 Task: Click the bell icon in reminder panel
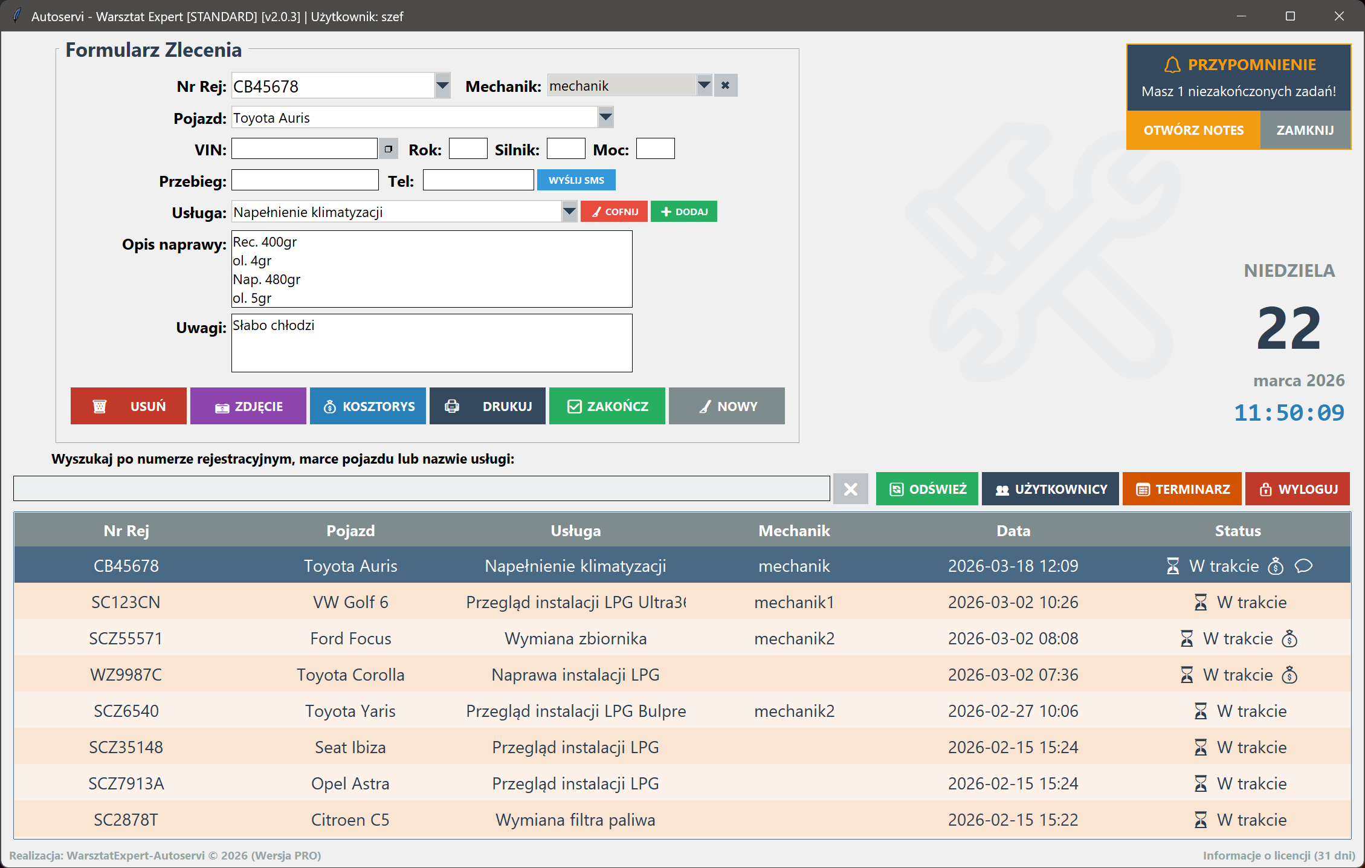(x=1172, y=65)
